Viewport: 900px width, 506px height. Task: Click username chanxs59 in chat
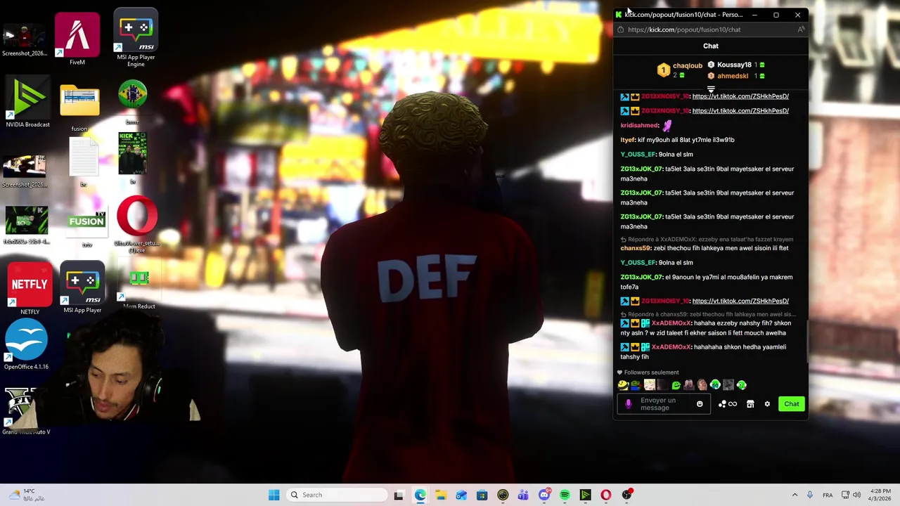tap(636, 248)
